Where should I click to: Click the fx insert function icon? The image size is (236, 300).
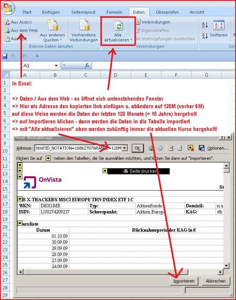87,65
